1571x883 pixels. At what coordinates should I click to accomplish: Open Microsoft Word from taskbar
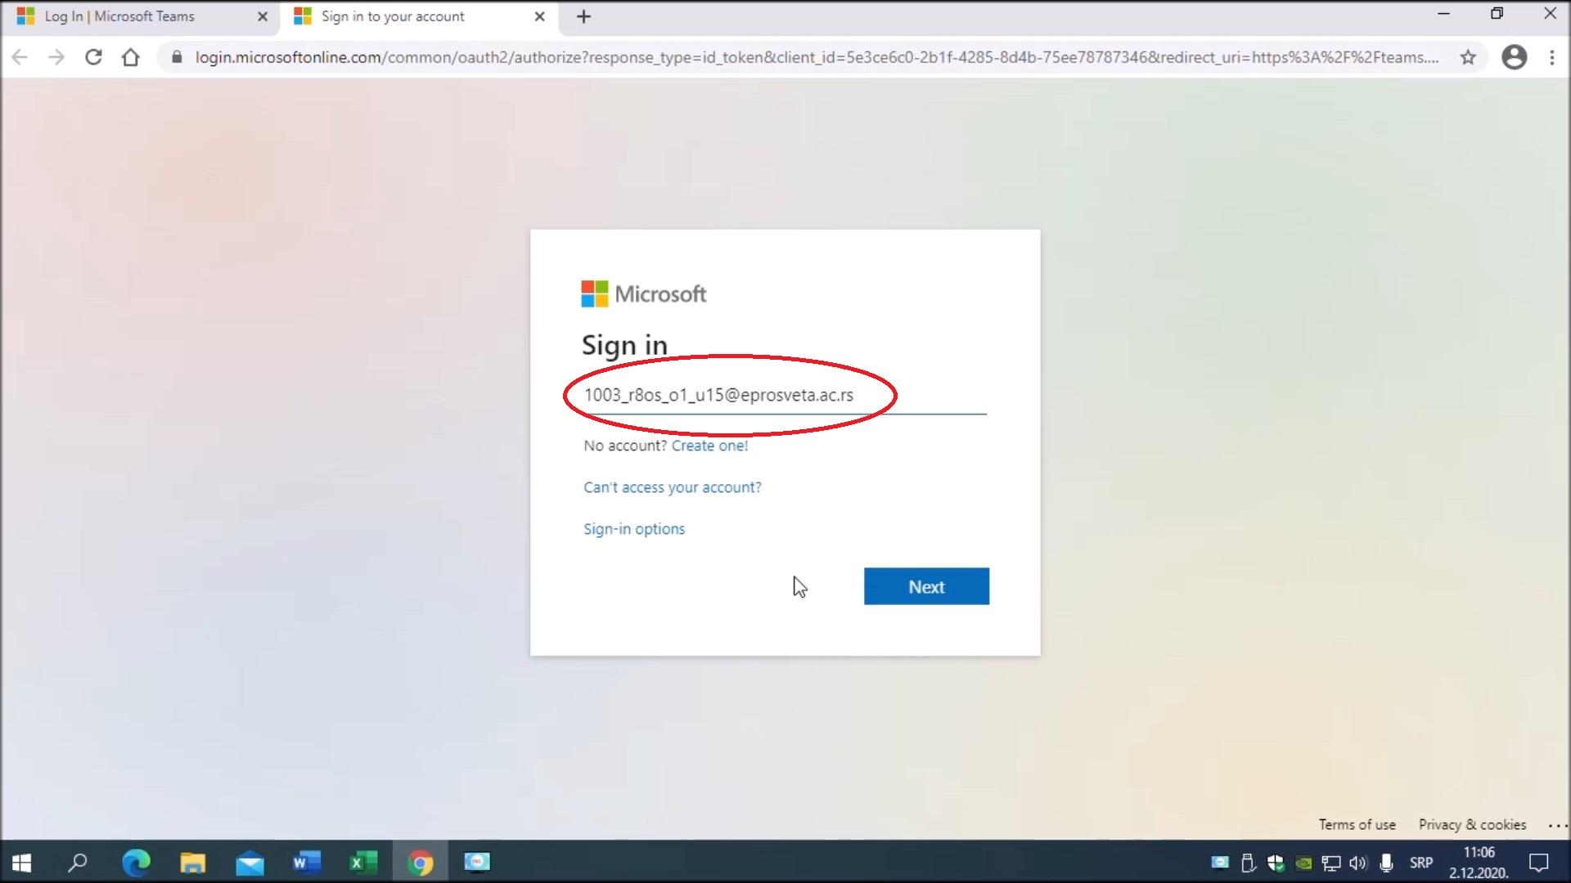(x=307, y=863)
